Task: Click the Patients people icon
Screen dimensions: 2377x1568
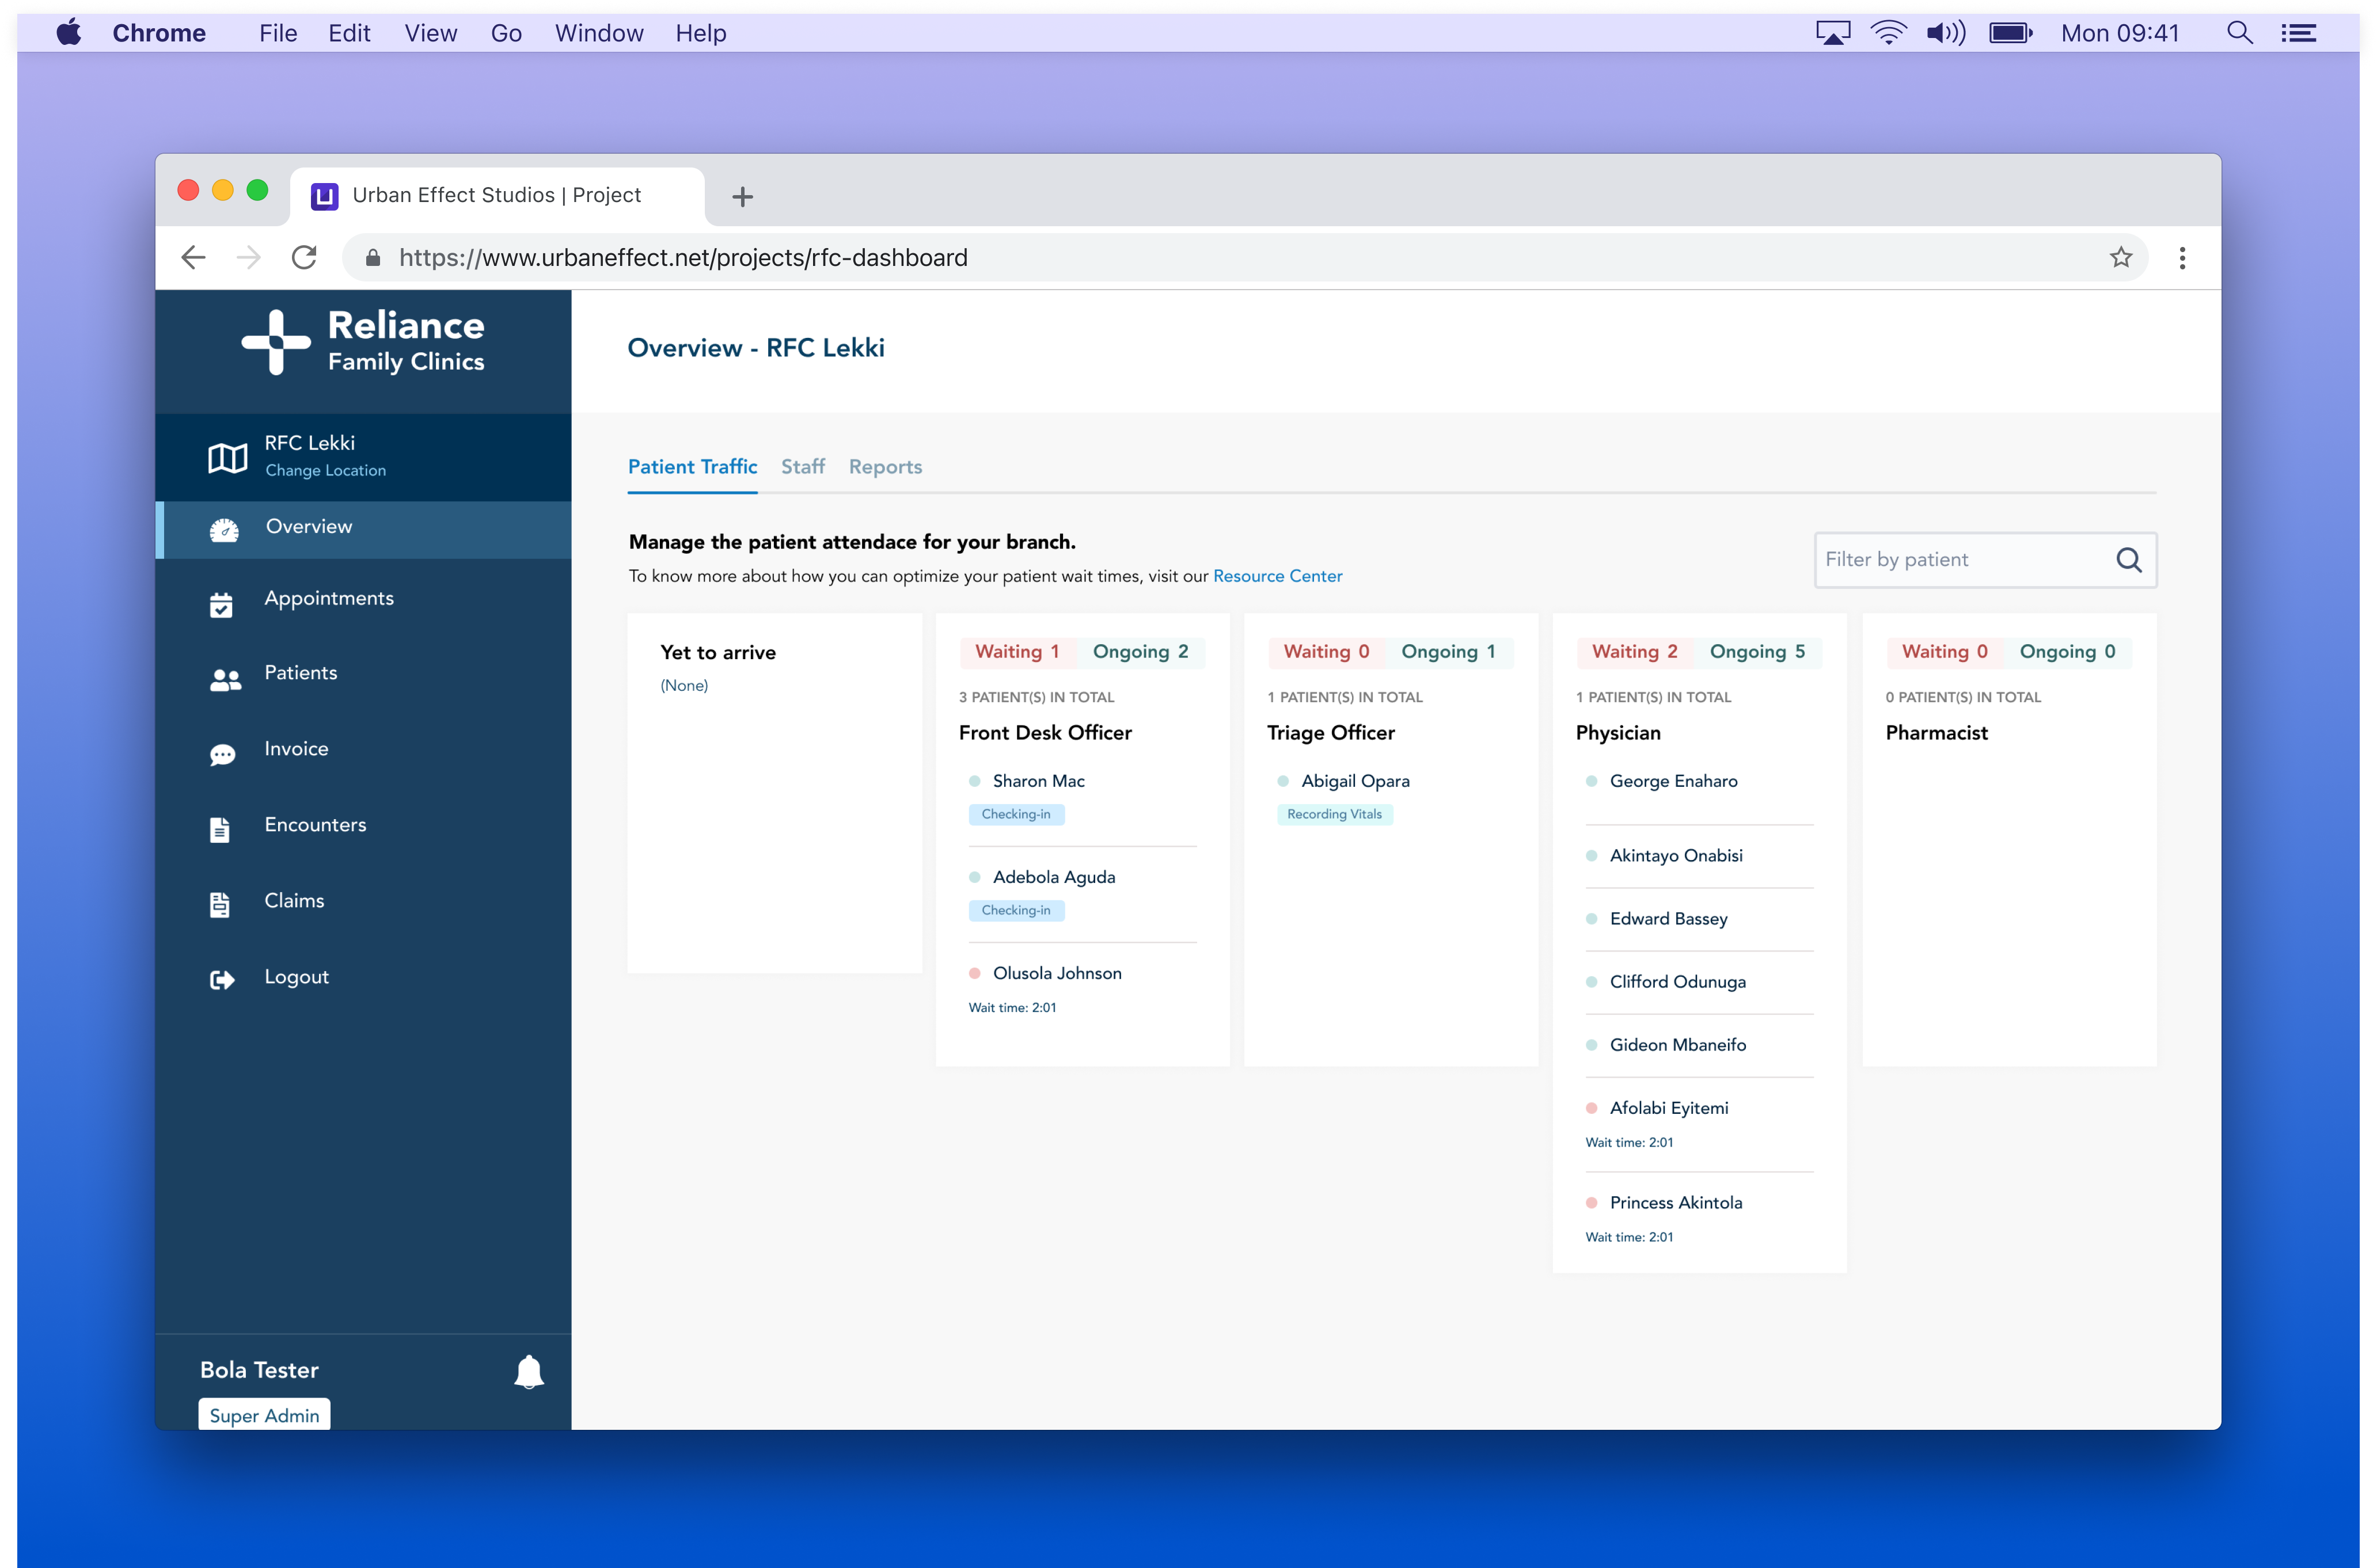Action: pos(225,680)
